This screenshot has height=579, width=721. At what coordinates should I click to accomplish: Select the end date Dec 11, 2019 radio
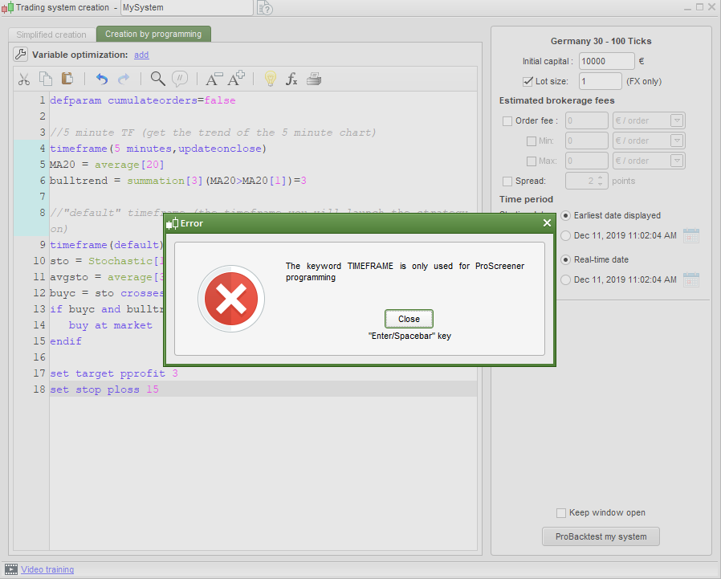coord(565,279)
